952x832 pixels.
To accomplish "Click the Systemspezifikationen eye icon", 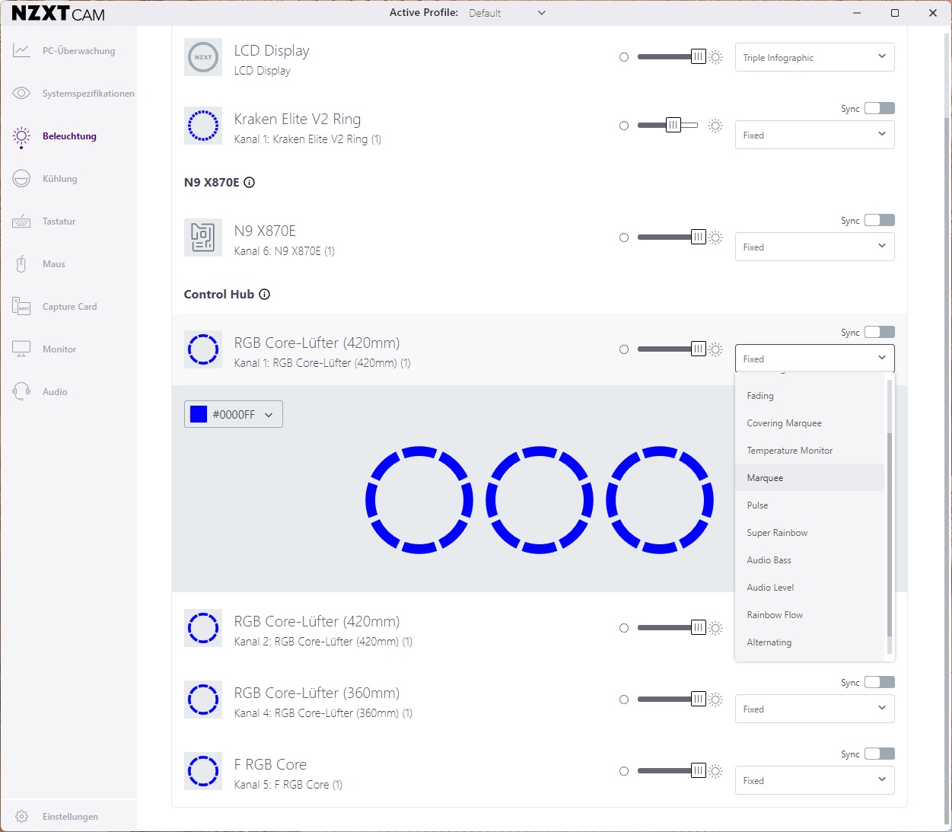I will click(x=21, y=94).
